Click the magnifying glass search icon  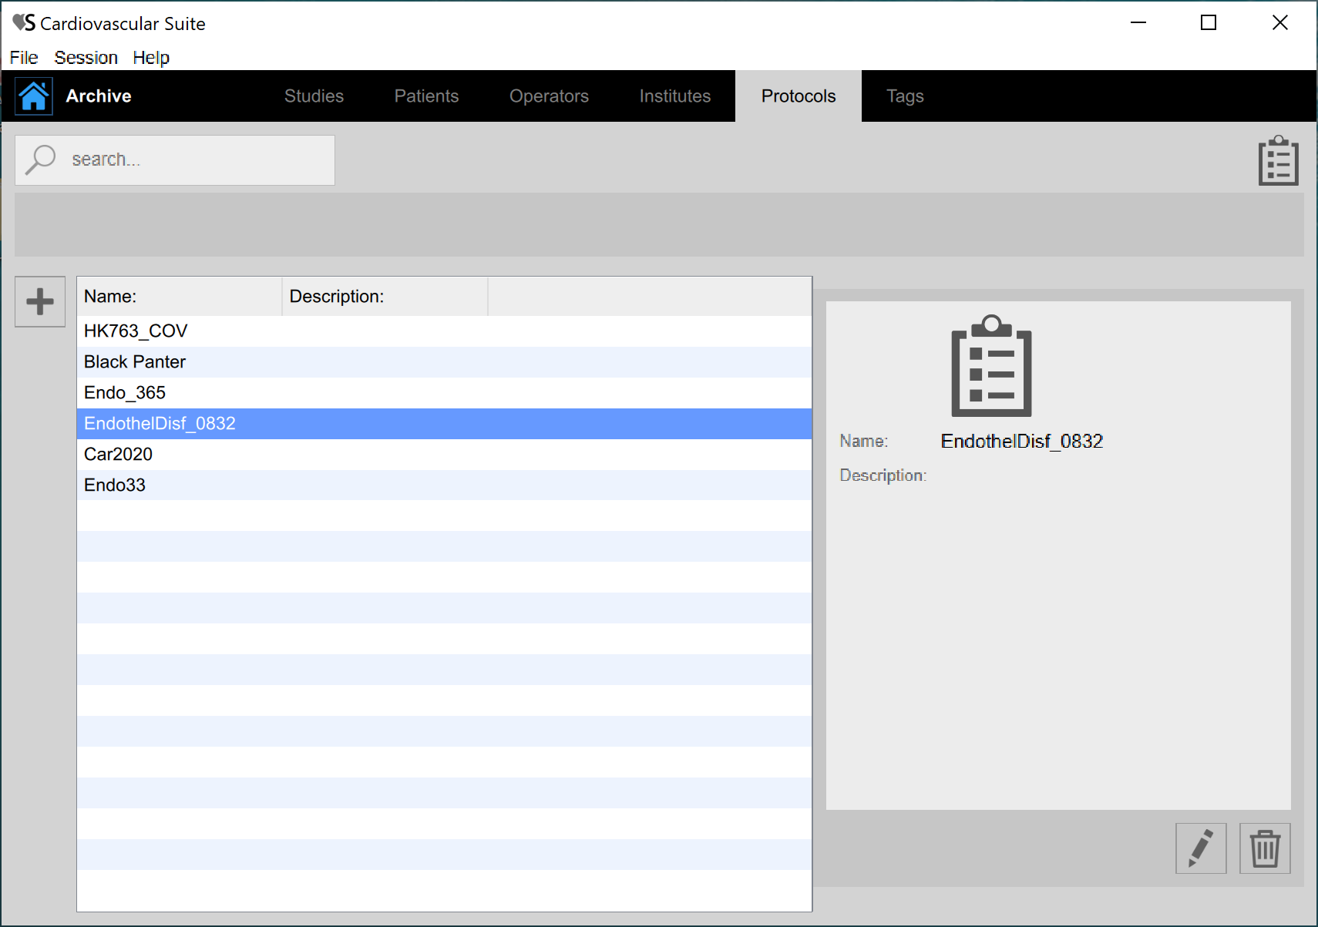pos(40,160)
